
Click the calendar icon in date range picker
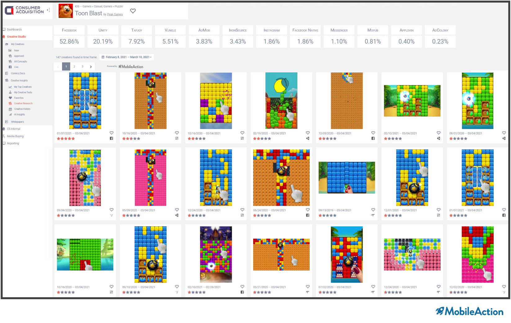click(x=103, y=57)
